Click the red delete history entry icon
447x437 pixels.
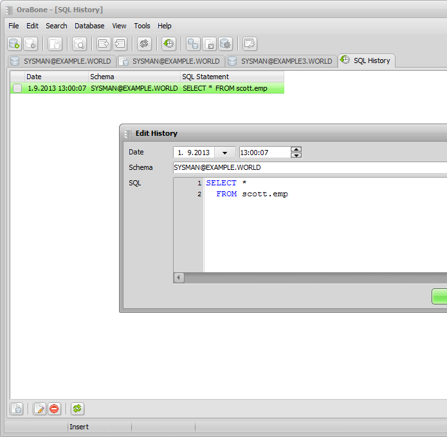55,409
